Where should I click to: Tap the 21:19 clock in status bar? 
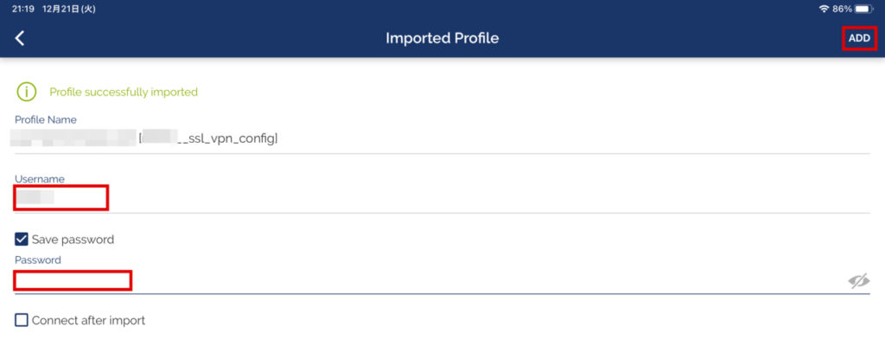[22, 9]
